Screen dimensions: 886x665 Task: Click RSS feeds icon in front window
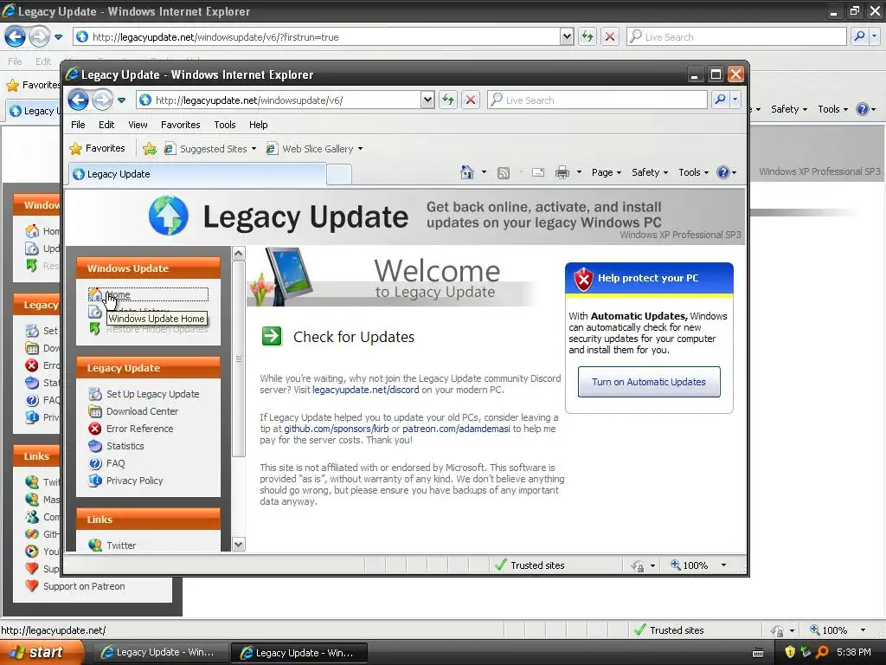tap(503, 172)
